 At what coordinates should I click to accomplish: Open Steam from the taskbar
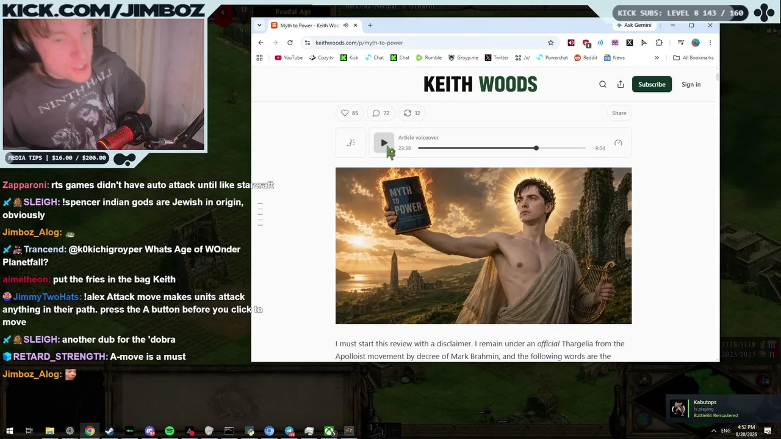[110, 431]
